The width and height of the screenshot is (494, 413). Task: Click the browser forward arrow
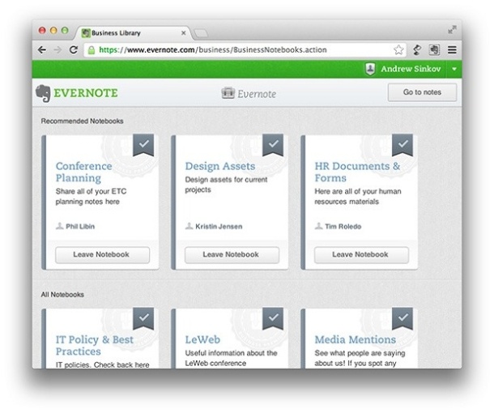(57, 49)
